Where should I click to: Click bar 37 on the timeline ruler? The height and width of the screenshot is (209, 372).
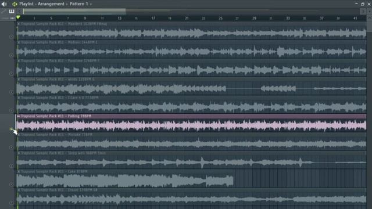tap(321, 18)
